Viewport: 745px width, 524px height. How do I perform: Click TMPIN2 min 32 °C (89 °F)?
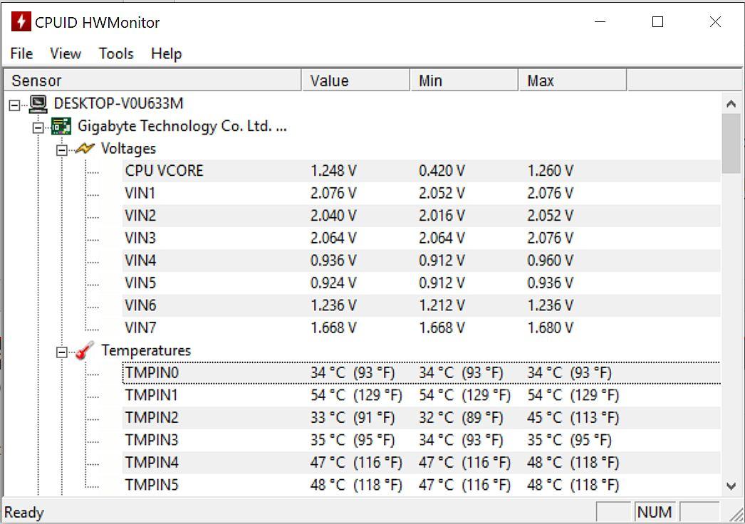click(461, 418)
